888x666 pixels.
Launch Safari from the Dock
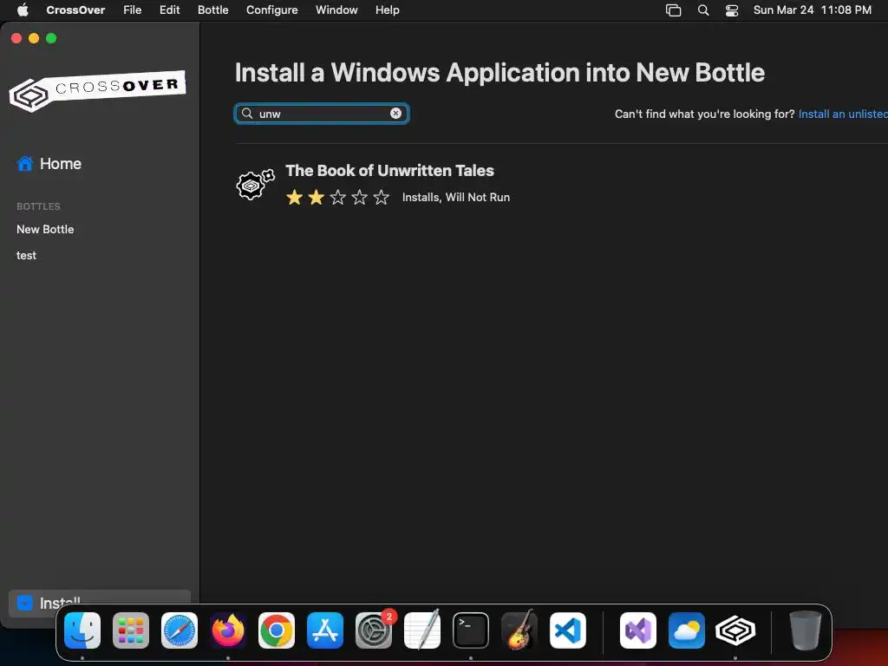pyautogui.click(x=180, y=630)
